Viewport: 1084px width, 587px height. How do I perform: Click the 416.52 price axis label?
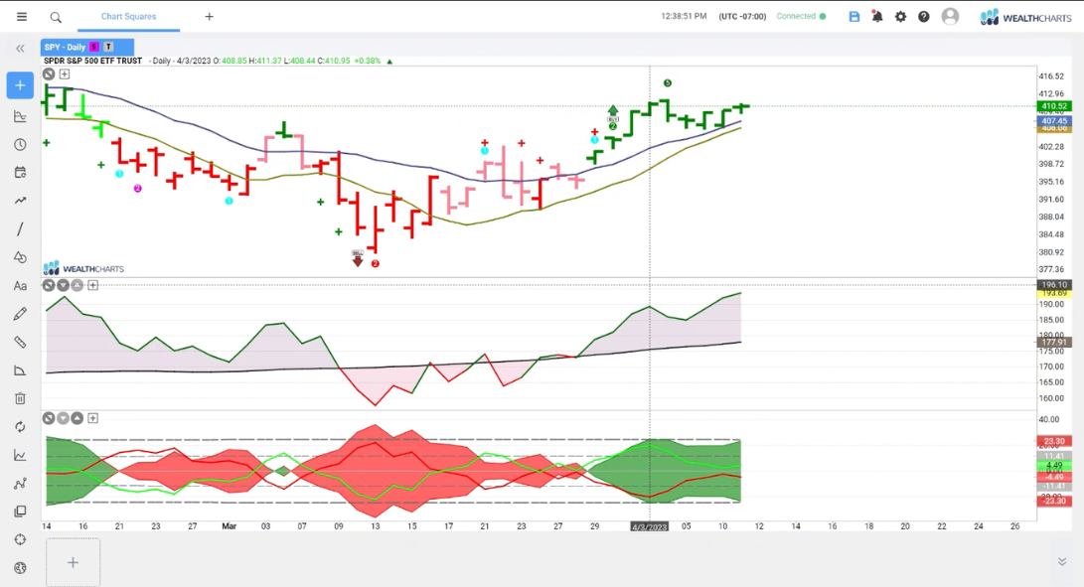[x=1051, y=76]
